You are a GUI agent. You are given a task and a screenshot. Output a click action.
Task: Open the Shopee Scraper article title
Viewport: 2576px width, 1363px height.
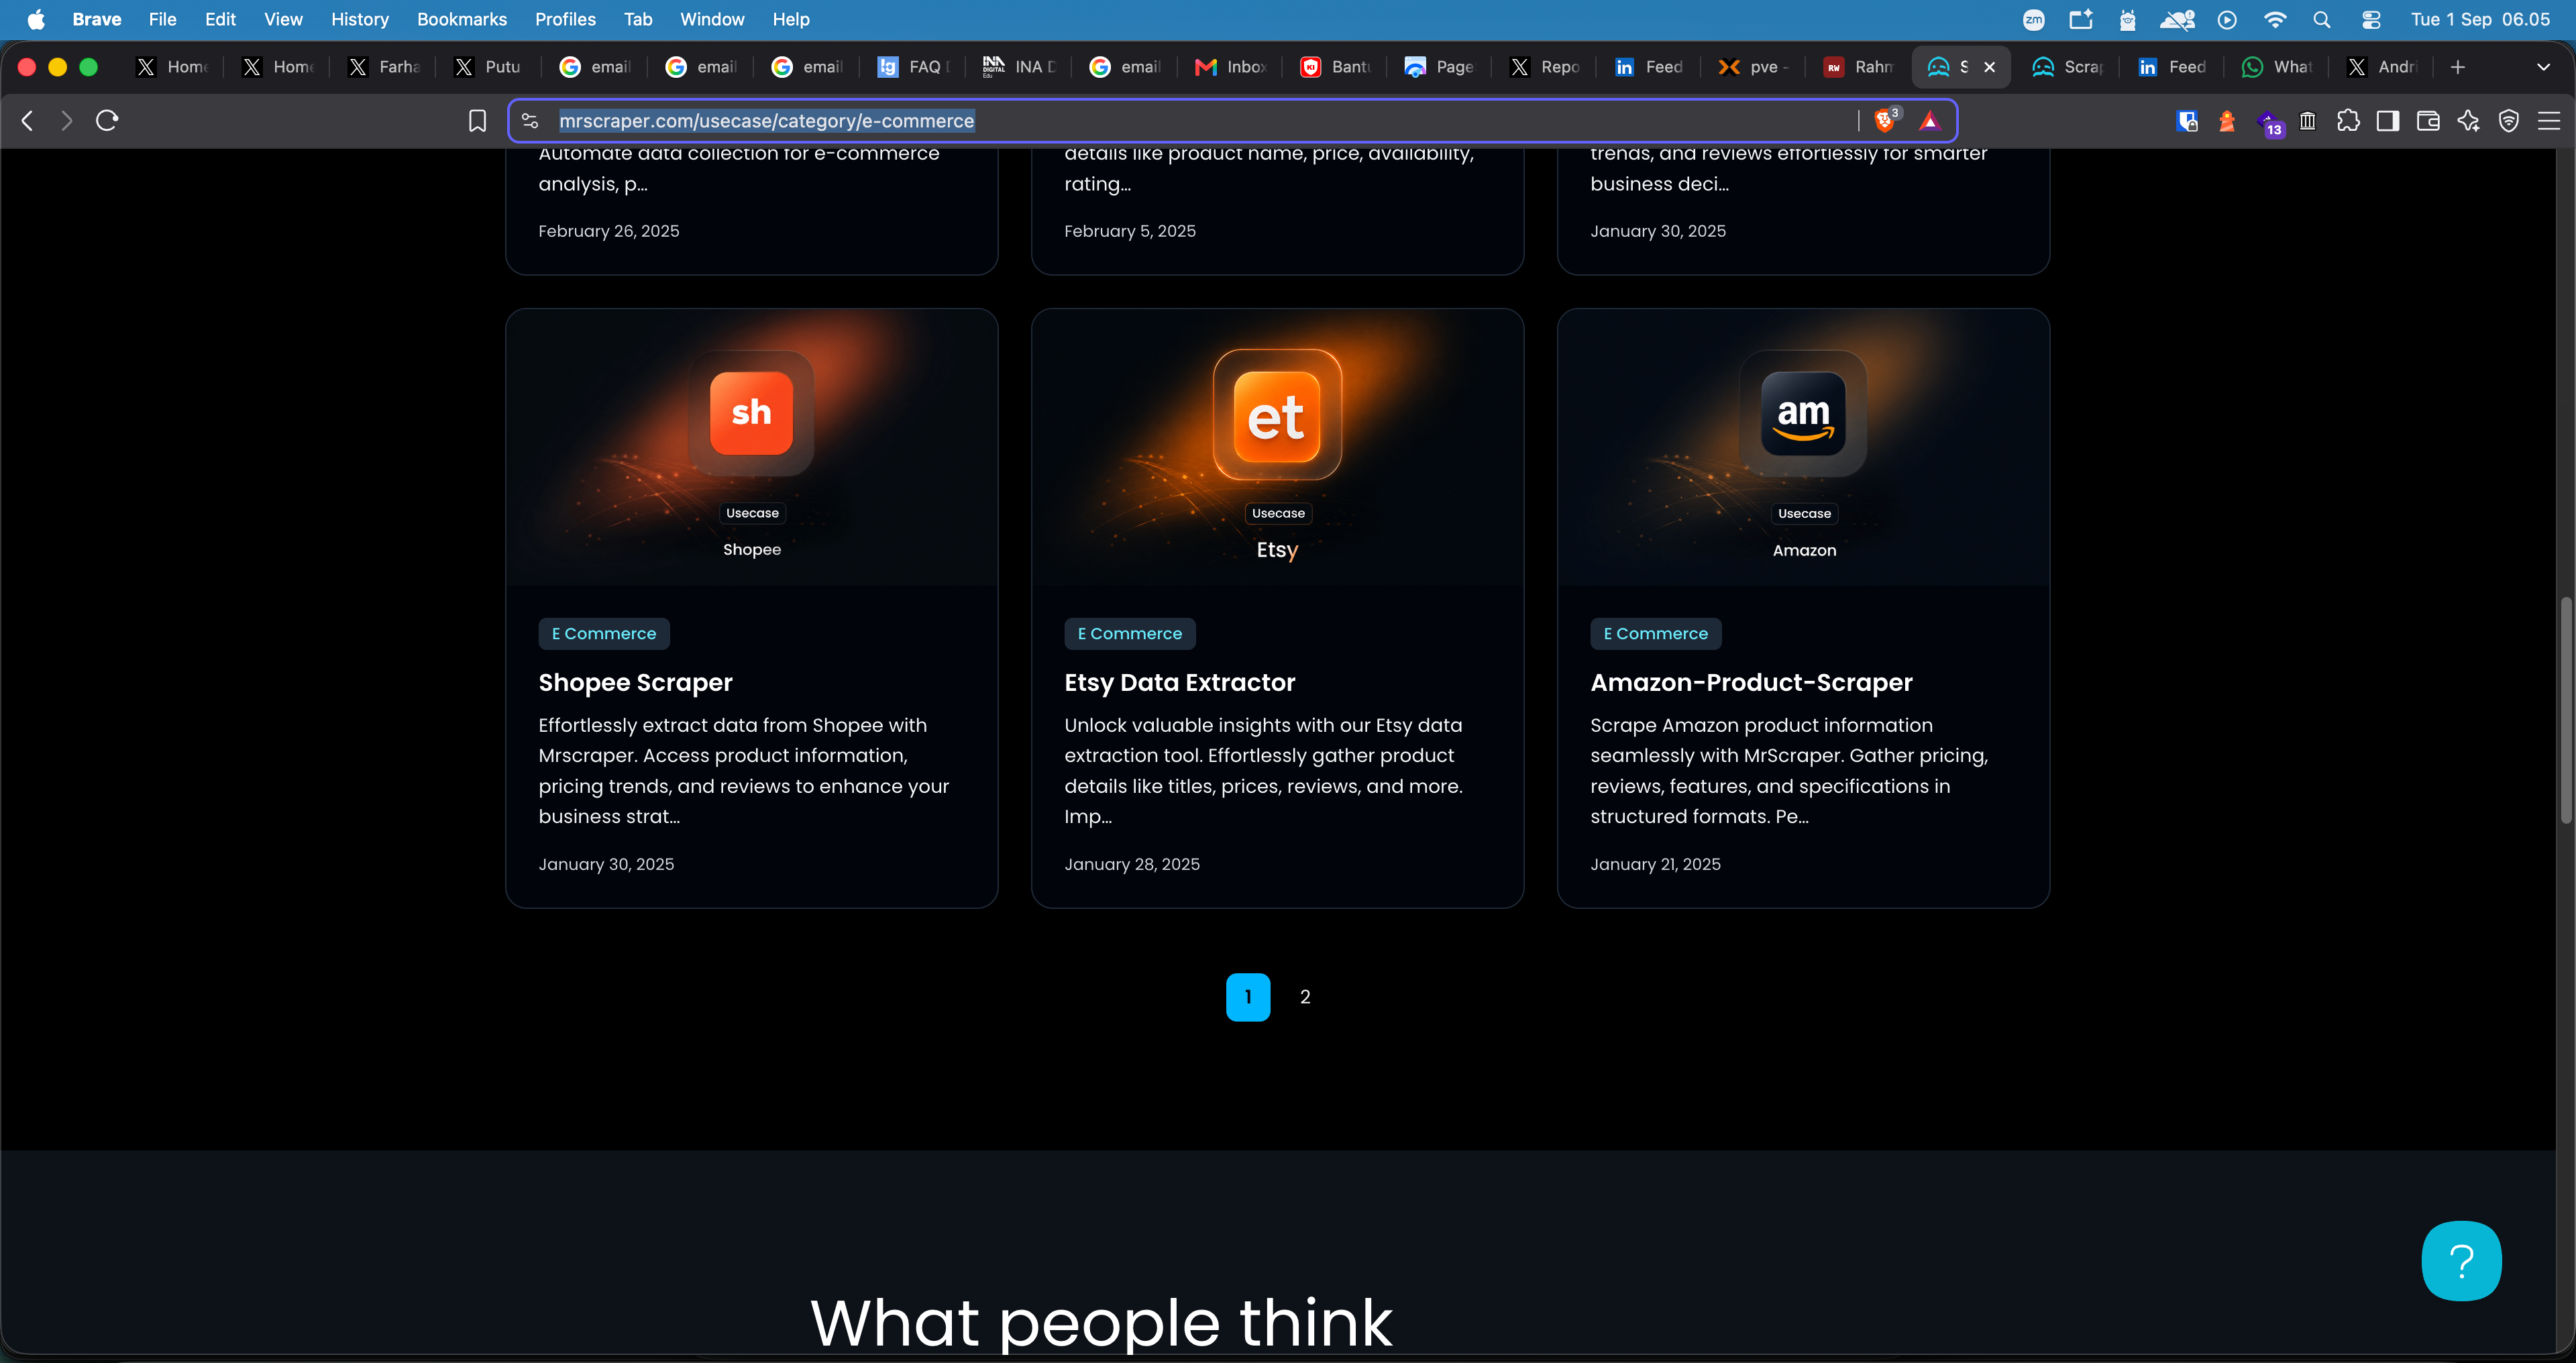(636, 682)
